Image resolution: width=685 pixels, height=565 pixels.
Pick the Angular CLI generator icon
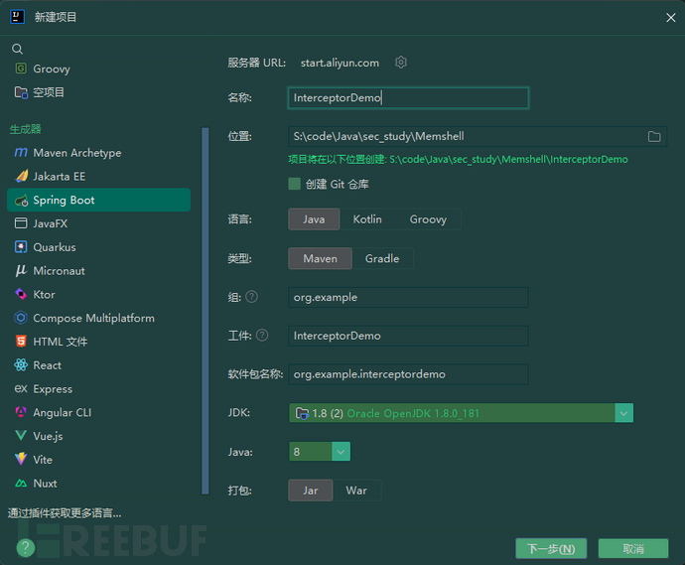(21, 413)
